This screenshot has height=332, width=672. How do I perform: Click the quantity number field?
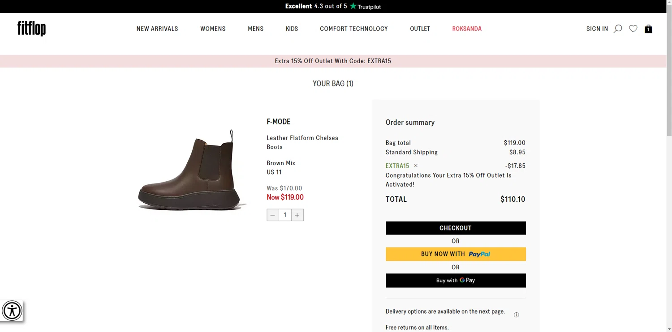(285, 215)
